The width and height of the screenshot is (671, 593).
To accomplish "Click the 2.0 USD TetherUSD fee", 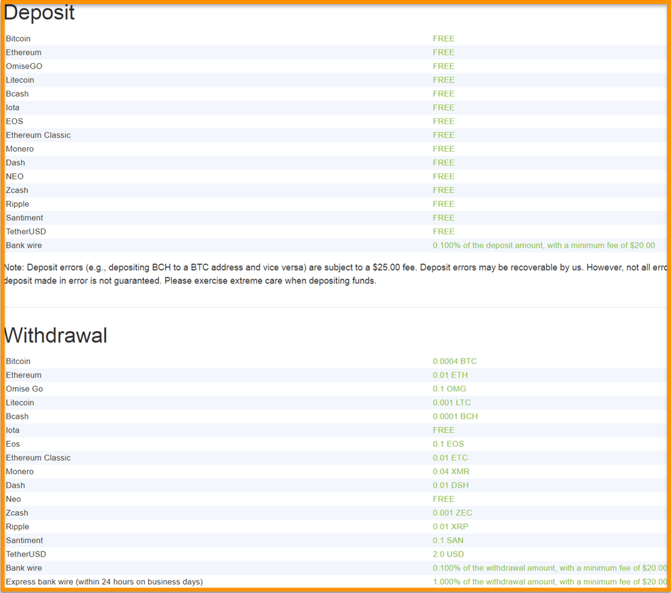I will click(448, 554).
